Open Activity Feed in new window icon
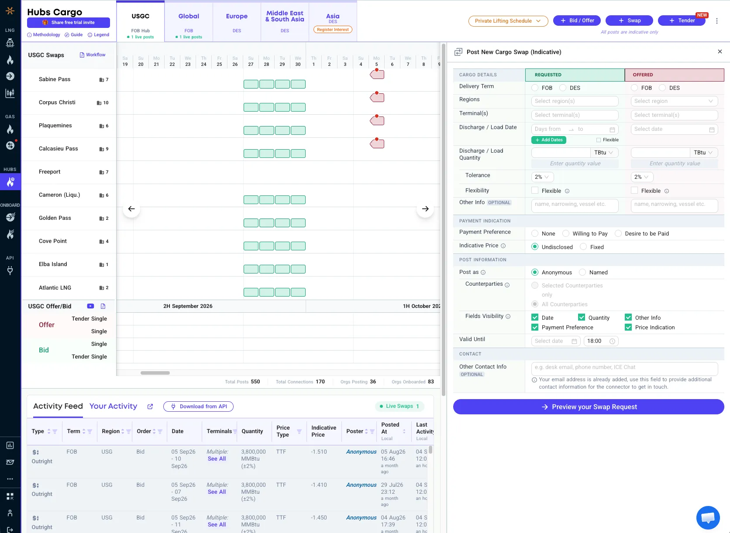Screen dimensions: 730x533 (150, 407)
